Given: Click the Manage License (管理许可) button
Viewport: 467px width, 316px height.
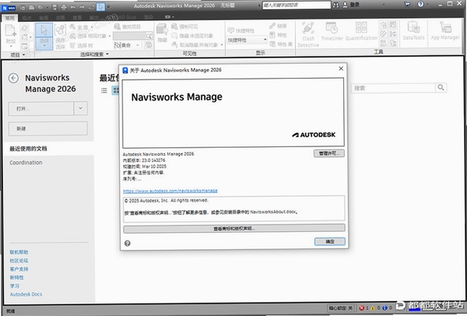Looking at the screenshot, I should (328, 153).
